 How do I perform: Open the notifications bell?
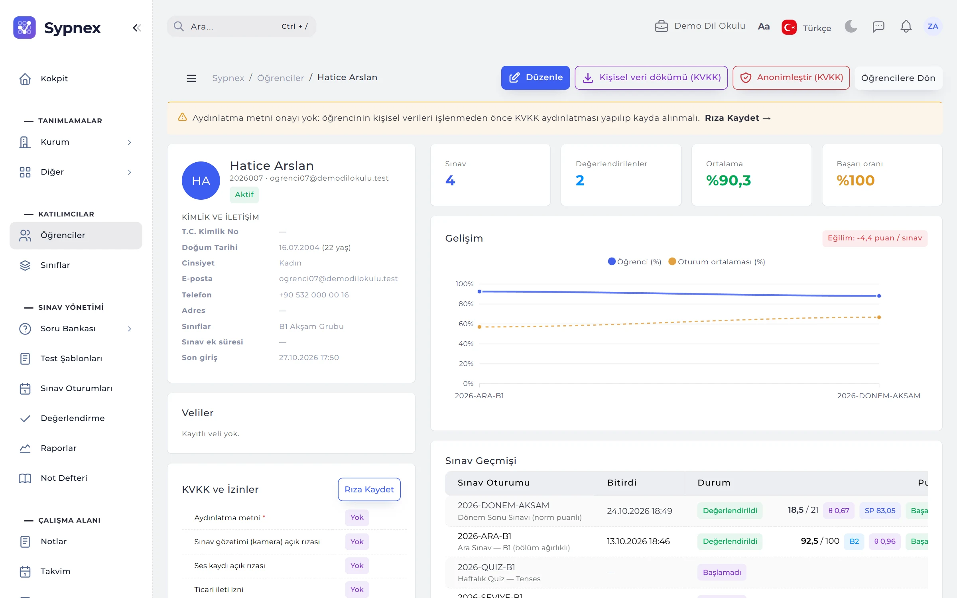906,26
